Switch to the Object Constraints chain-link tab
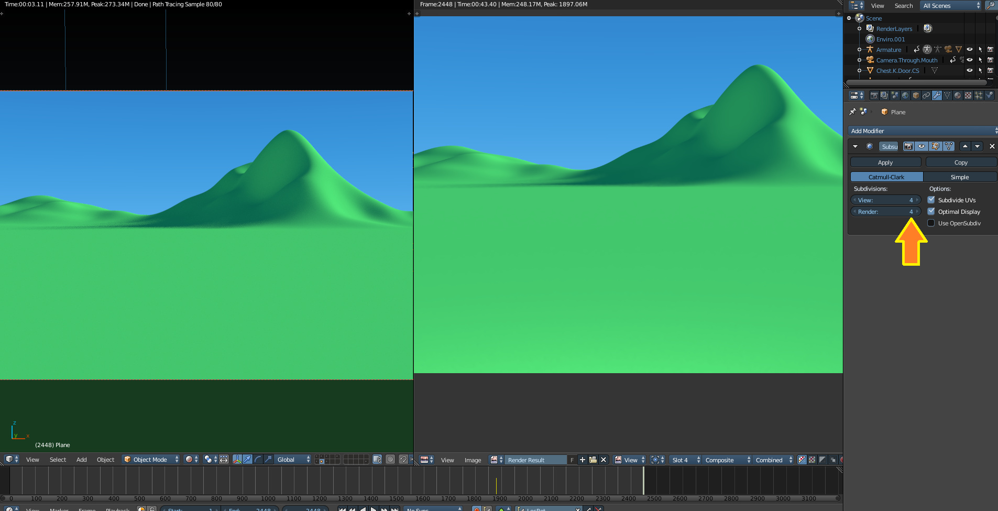Viewport: 998px width, 511px height. pos(926,95)
